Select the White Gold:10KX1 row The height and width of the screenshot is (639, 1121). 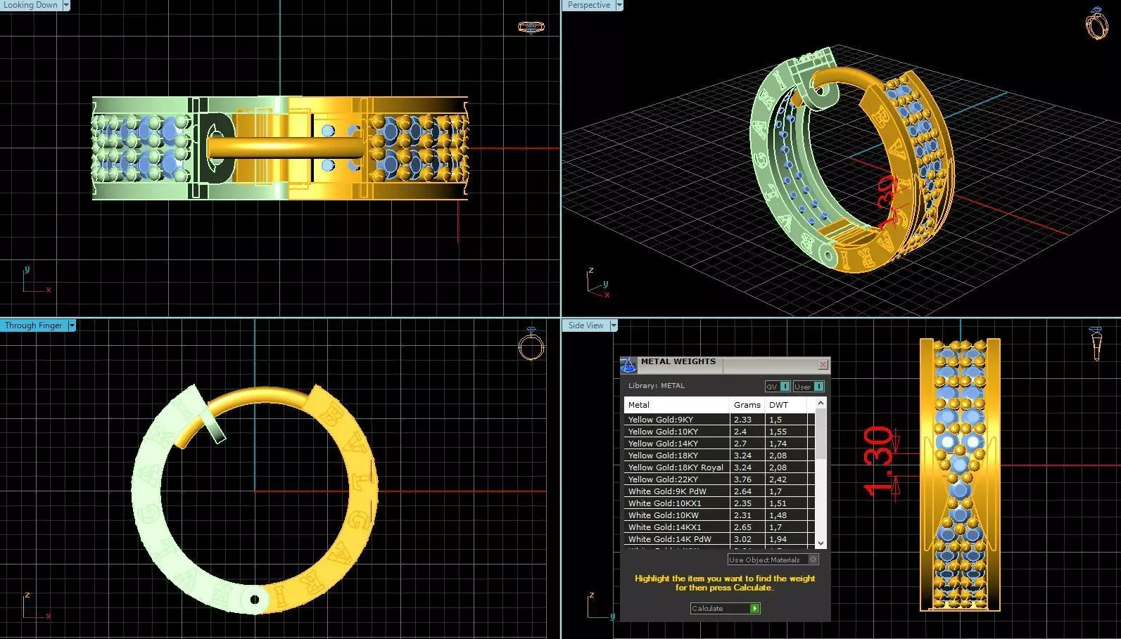(719, 503)
